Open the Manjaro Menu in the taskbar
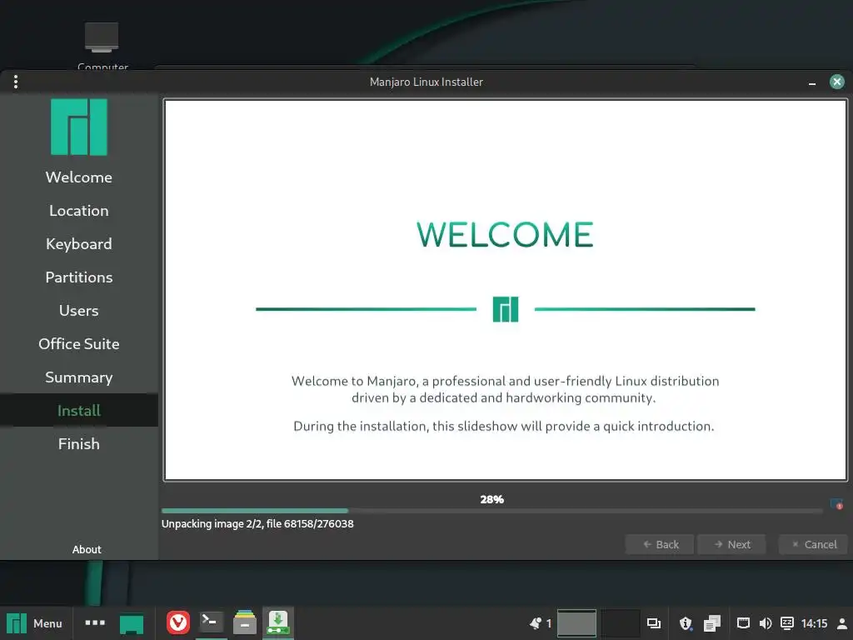This screenshot has width=853, height=640. 35,623
